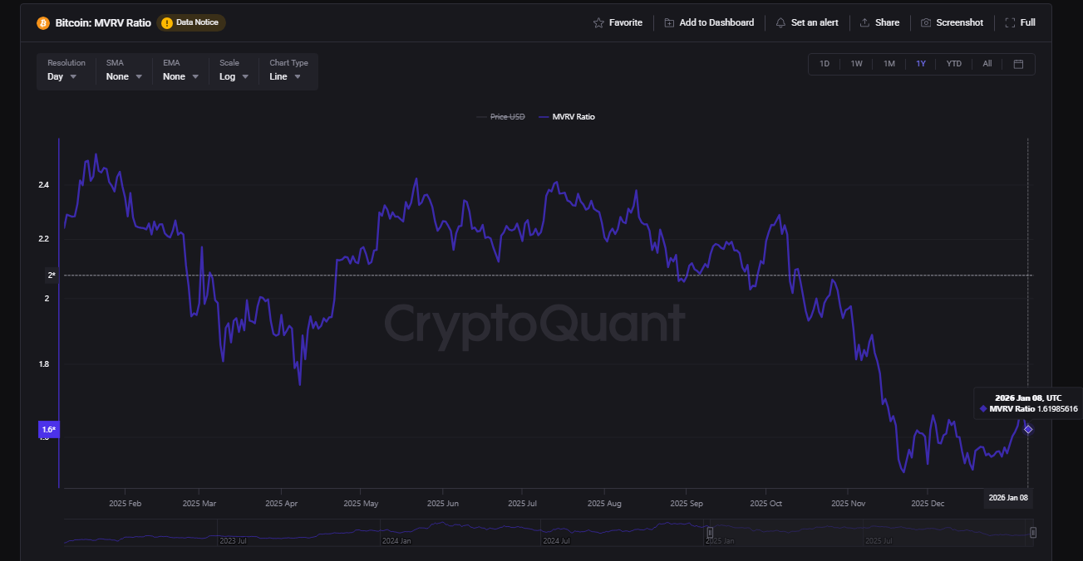Open the Chart Type Line dropdown
Screen dimensions: 1083x561
[x=285, y=76]
